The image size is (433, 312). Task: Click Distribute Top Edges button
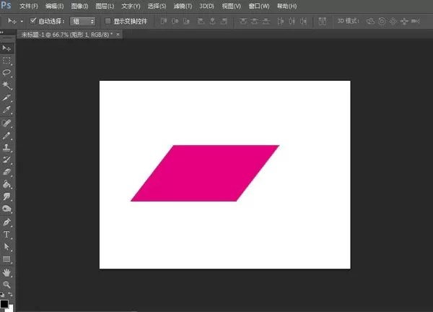pyautogui.click(x=243, y=21)
